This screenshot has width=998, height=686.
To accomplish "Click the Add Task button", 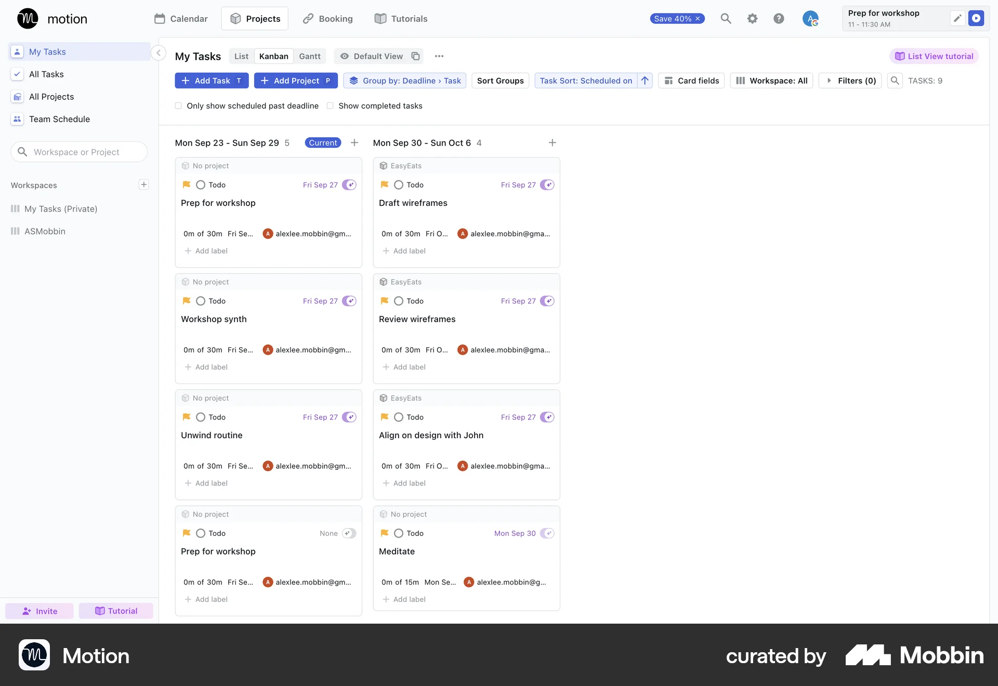I will (211, 81).
